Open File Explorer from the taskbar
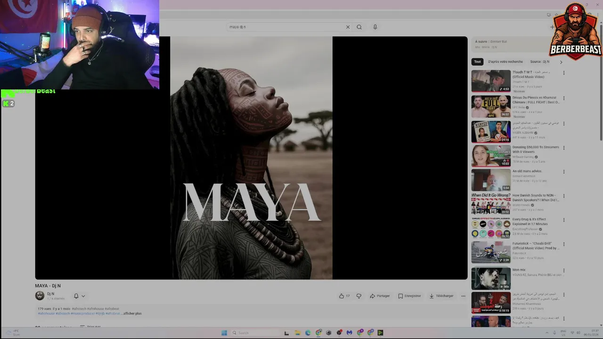 pyautogui.click(x=297, y=333)
